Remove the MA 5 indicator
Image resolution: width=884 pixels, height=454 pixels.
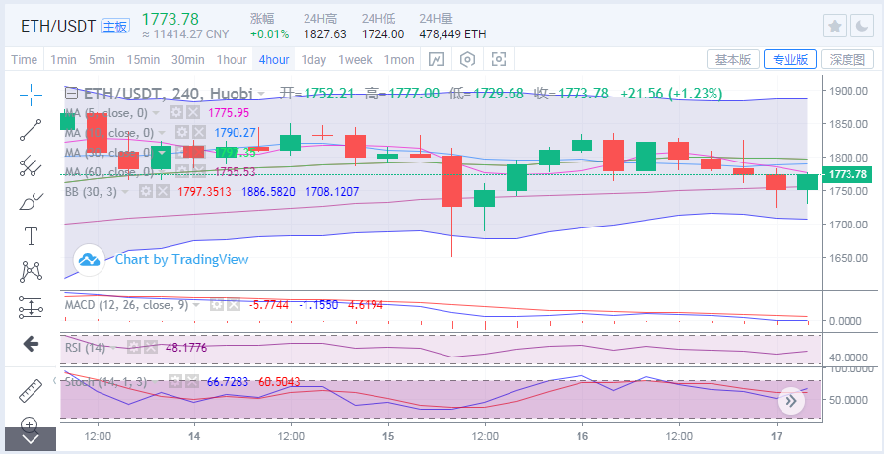(193, 113)
